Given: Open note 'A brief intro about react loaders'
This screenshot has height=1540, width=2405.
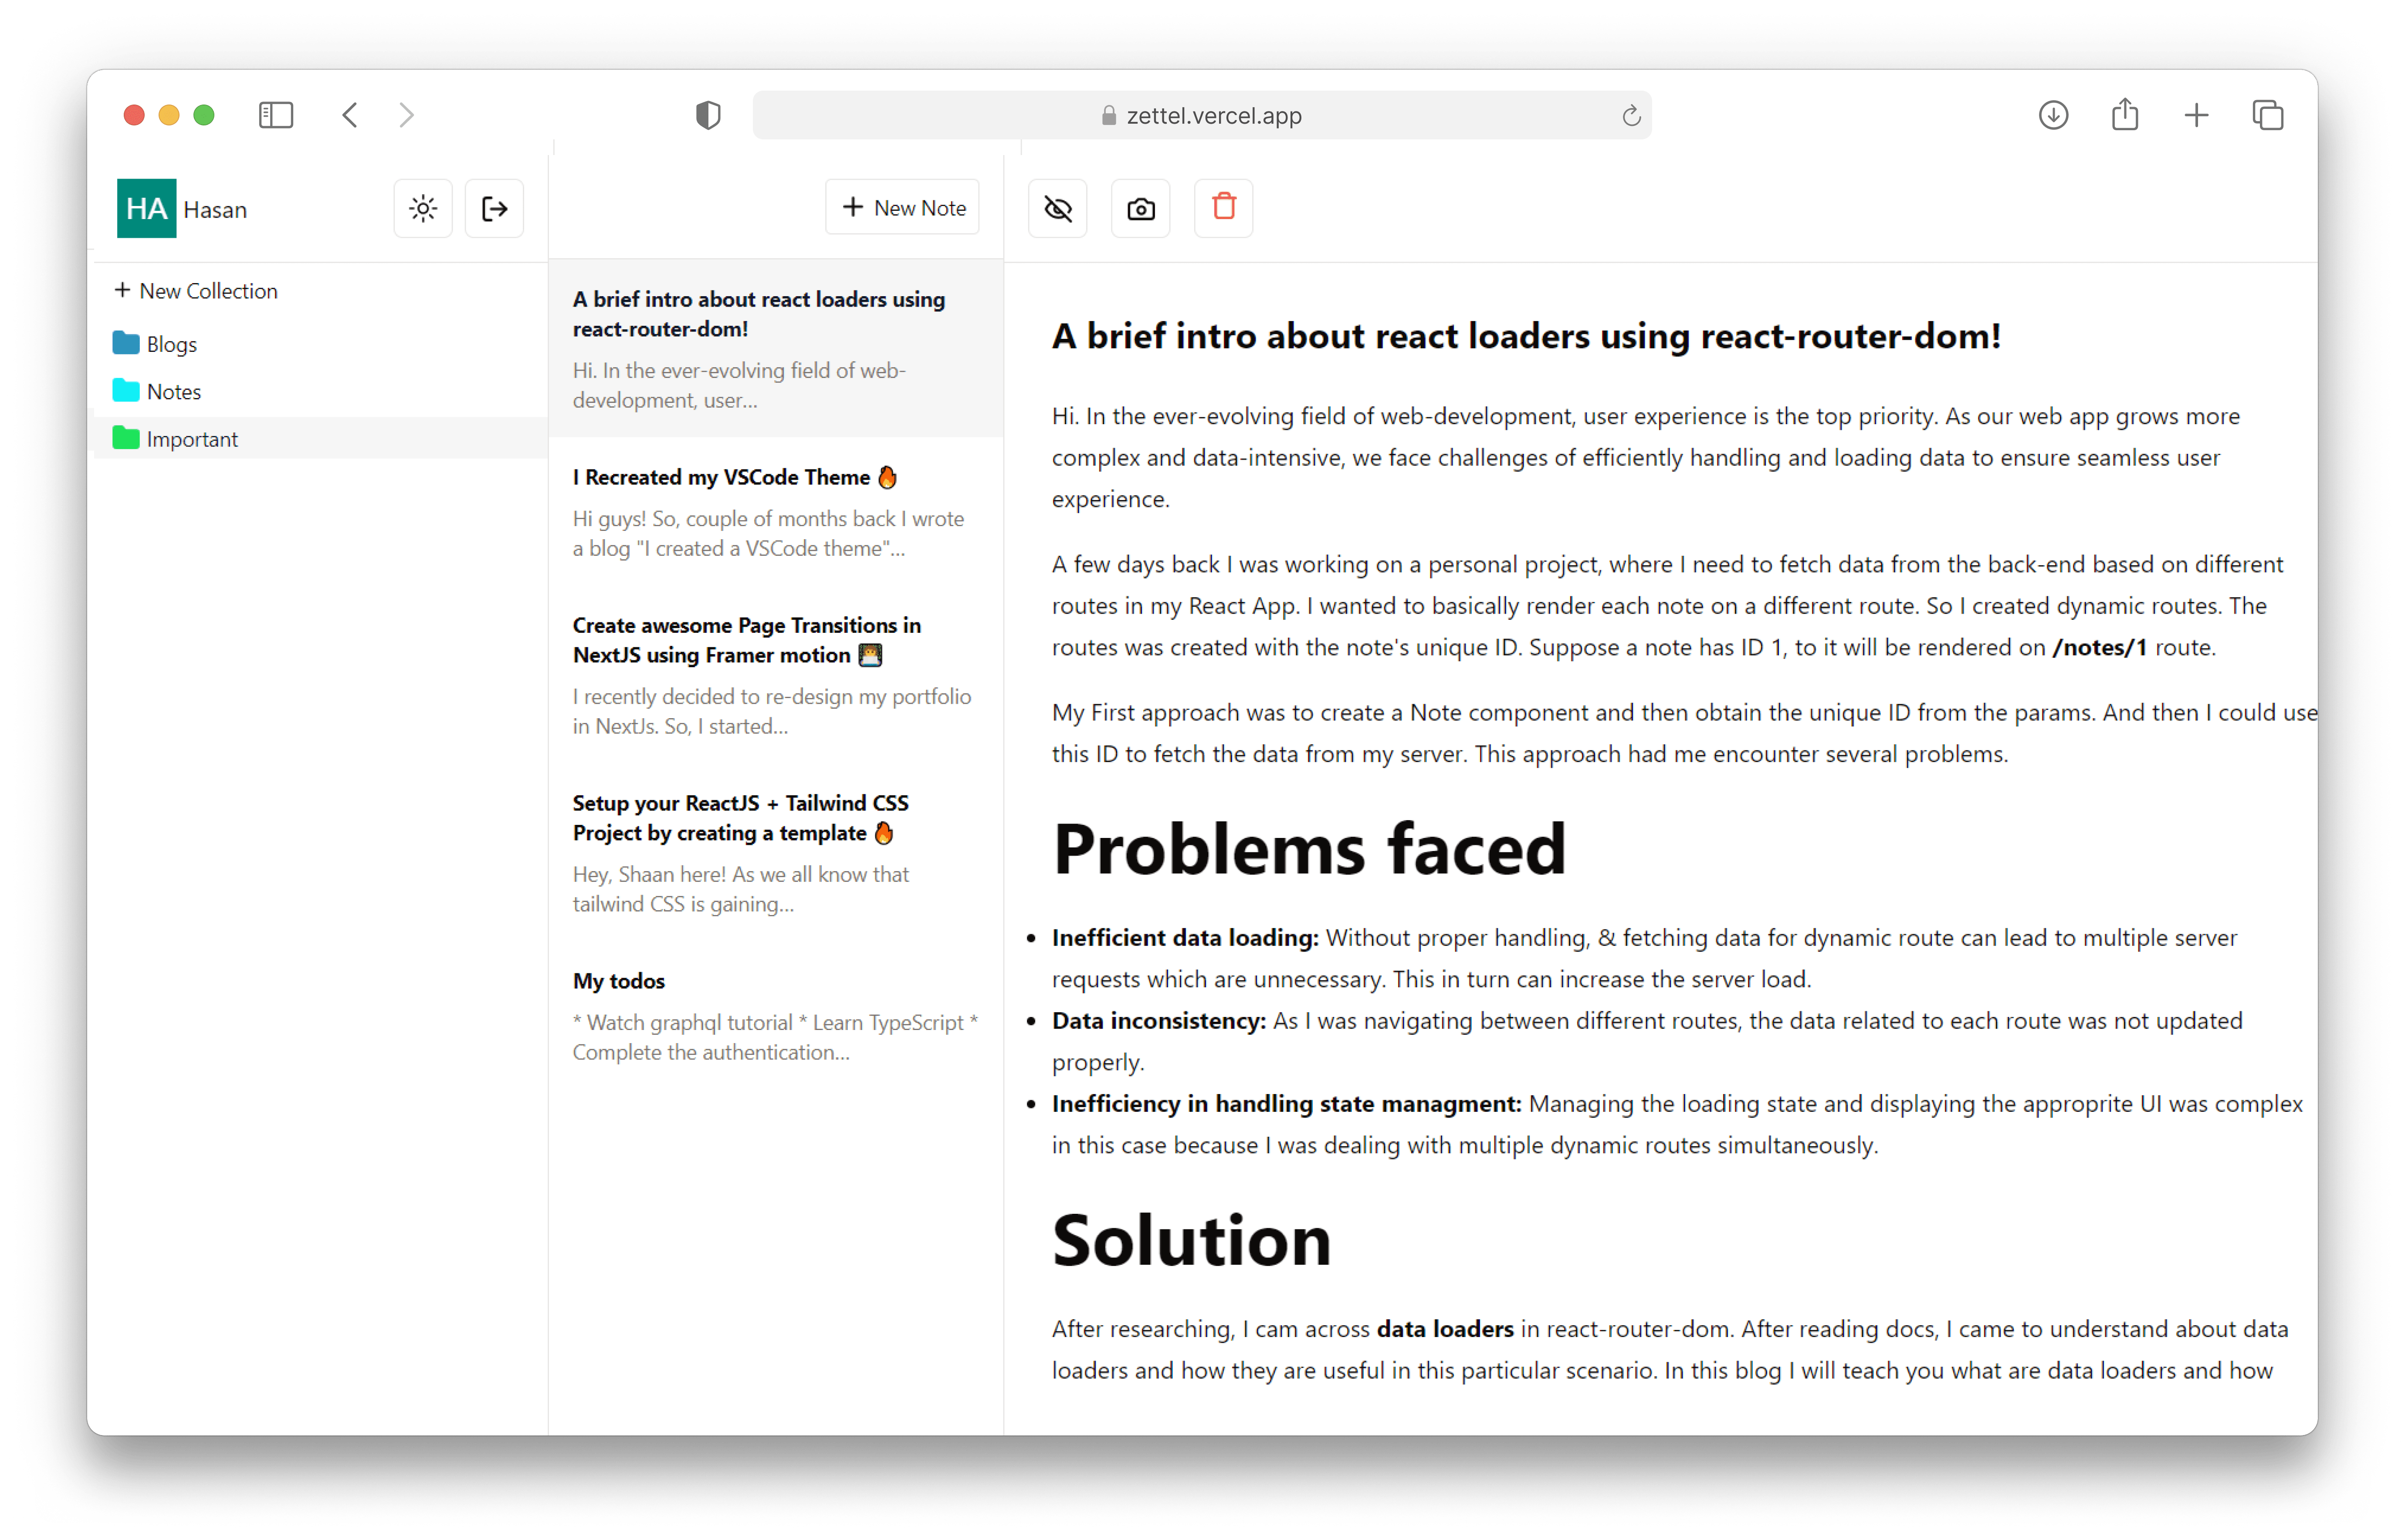Looking at the screenshot, I should tap(776, 348).
